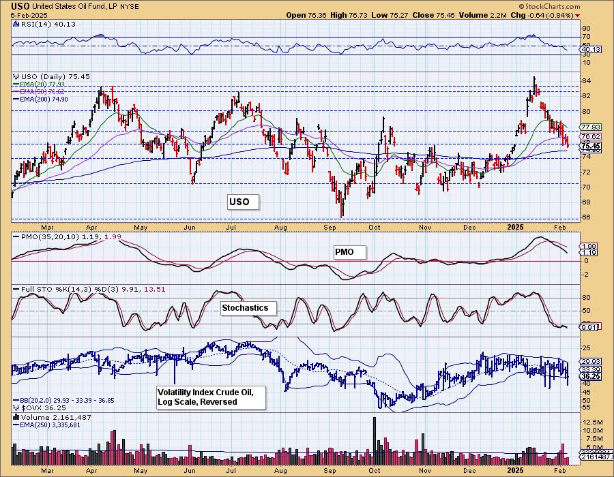The height and width of the screenshot is (477, 614).
Task: Click the 'PMO' annotation box
Action: [350, 252]
